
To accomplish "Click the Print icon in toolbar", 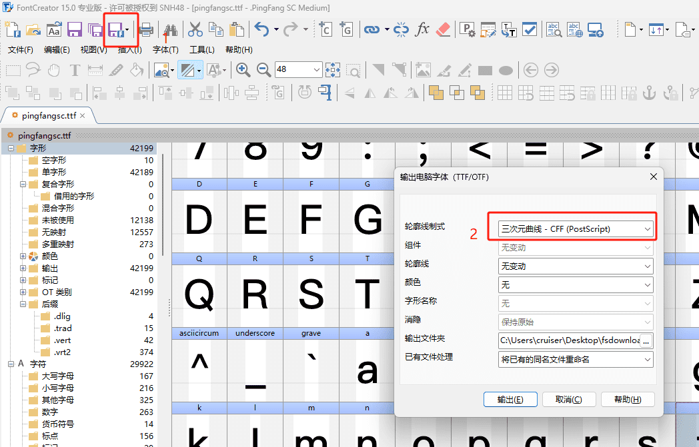I will [147, 29].
